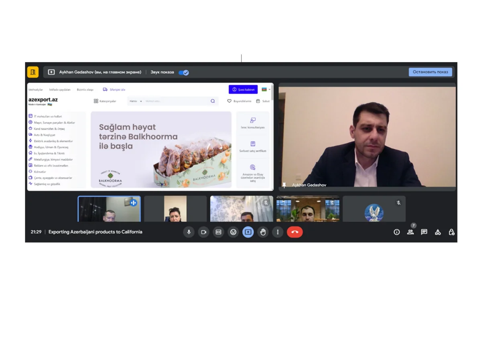Click the yellow Meet logo icon
This screenshot has height=340, width=482.
pos(33,72)
